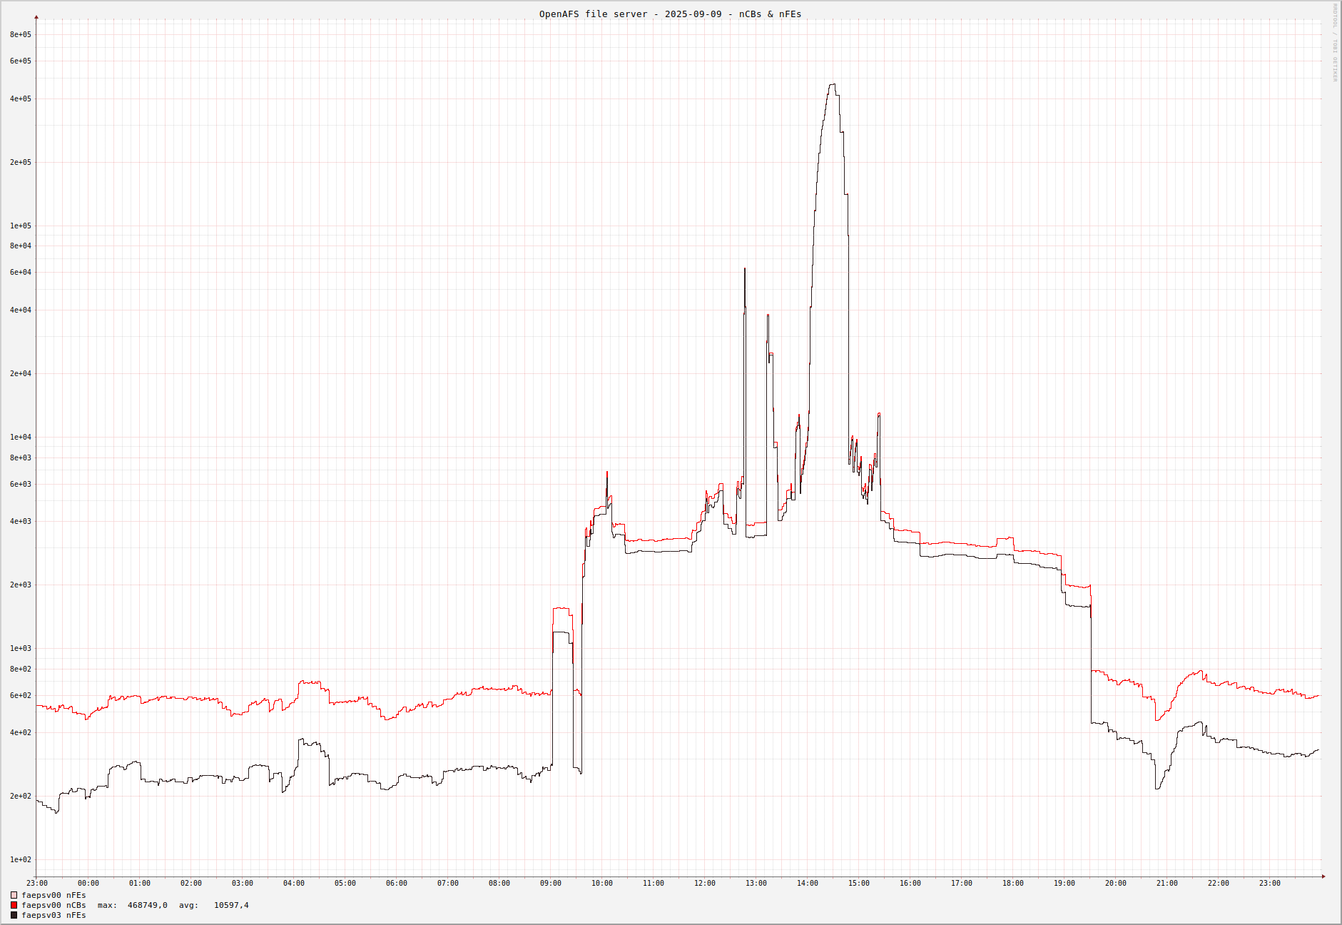
Task: Click the 'faepsv00 nFEs' legend label
Action: (54, 895)
